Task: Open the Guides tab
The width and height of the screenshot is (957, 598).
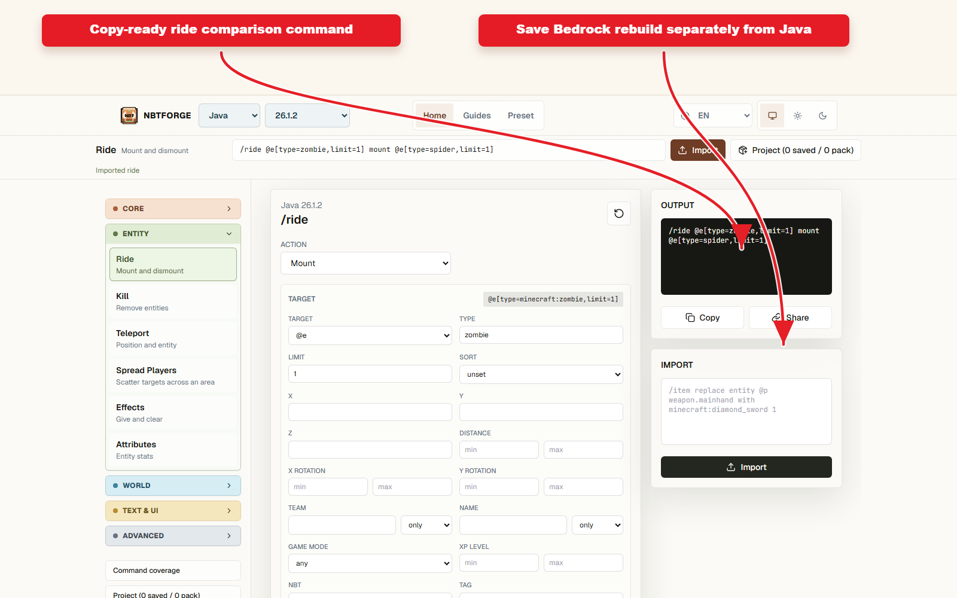Action: [477, 115]
